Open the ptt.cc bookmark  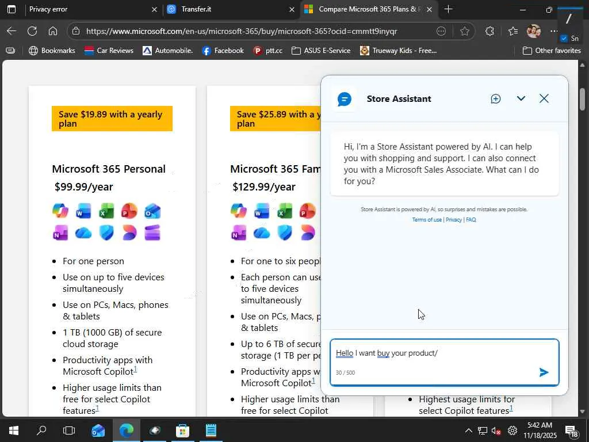coord(268,51)
